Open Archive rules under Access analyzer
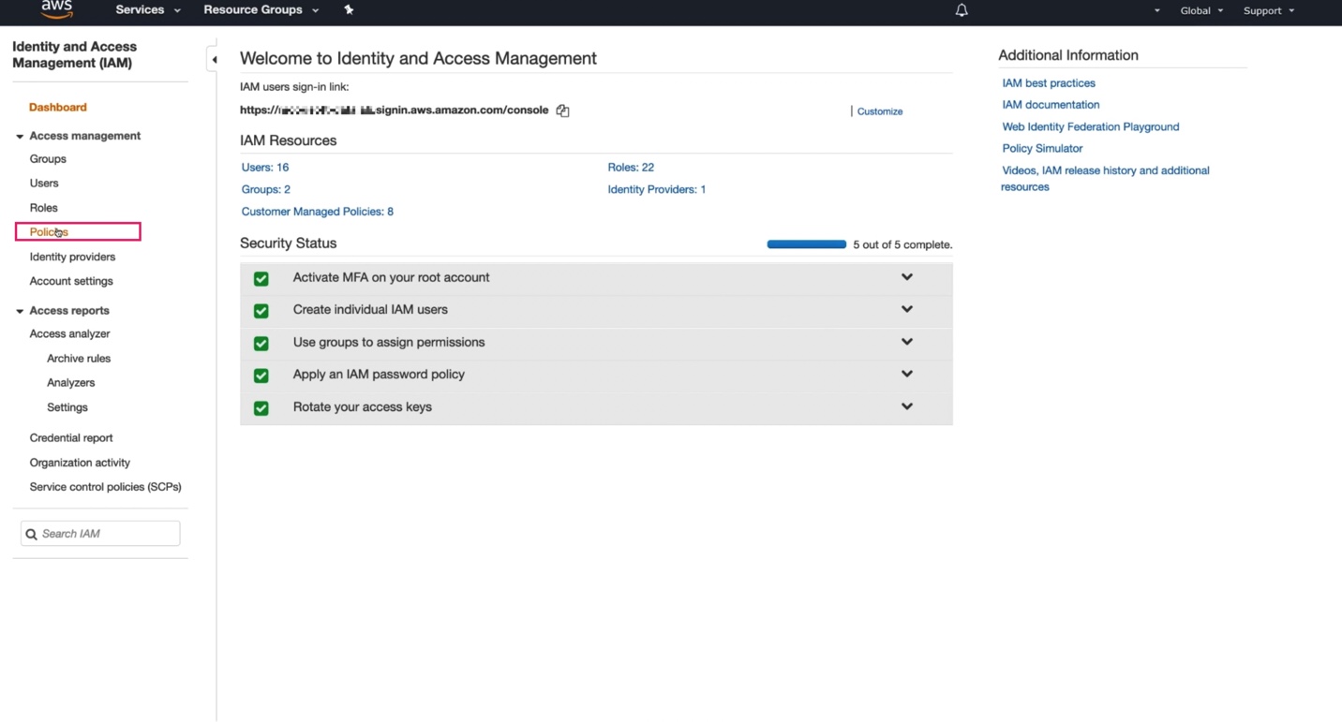Screen dimensions: 1342x722 (79, 359)
